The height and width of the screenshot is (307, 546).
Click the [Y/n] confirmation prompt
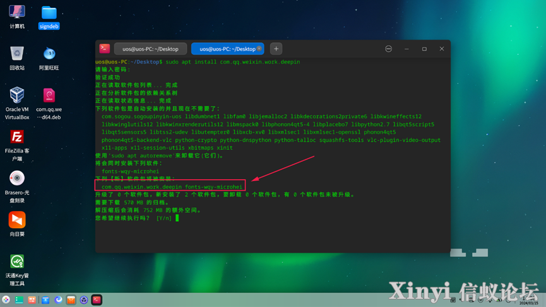tap(164, 218)
